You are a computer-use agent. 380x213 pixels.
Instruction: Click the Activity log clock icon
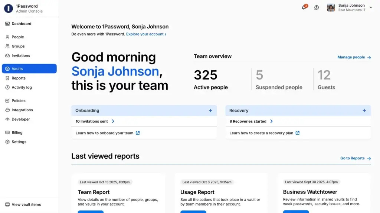pyautogui.click(x=7, y=87)
